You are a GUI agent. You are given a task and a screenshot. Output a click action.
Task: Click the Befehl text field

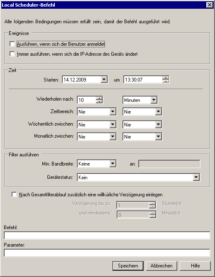(x=107, y=235)
